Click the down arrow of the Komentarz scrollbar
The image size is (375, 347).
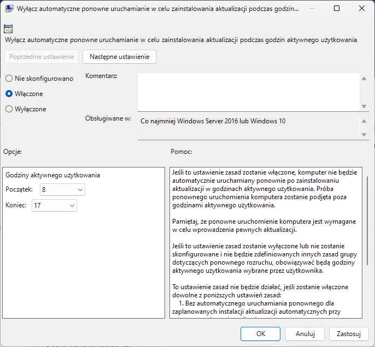(x=364, y=106)
